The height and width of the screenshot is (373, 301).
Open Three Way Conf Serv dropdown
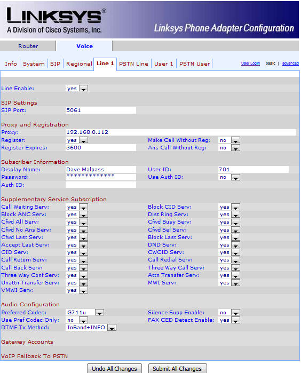[77, 275]
